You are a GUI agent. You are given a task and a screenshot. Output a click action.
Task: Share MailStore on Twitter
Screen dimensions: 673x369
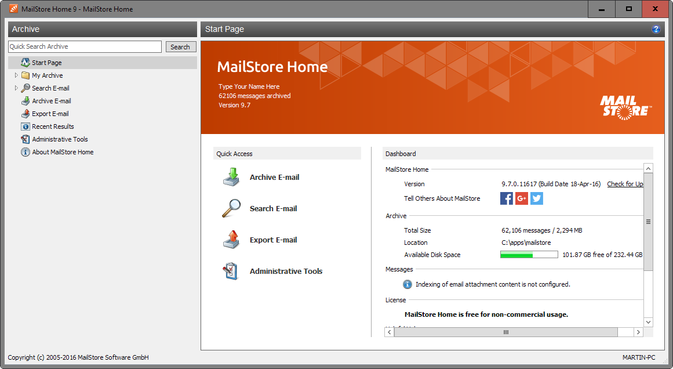point(537,198)
